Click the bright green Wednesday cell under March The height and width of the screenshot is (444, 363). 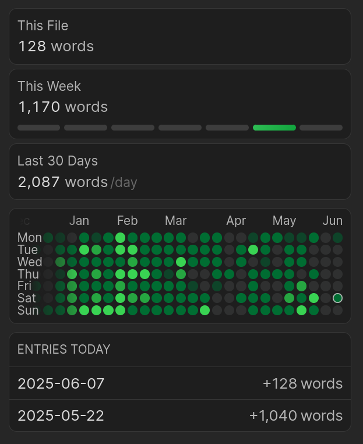pos(181,262)
